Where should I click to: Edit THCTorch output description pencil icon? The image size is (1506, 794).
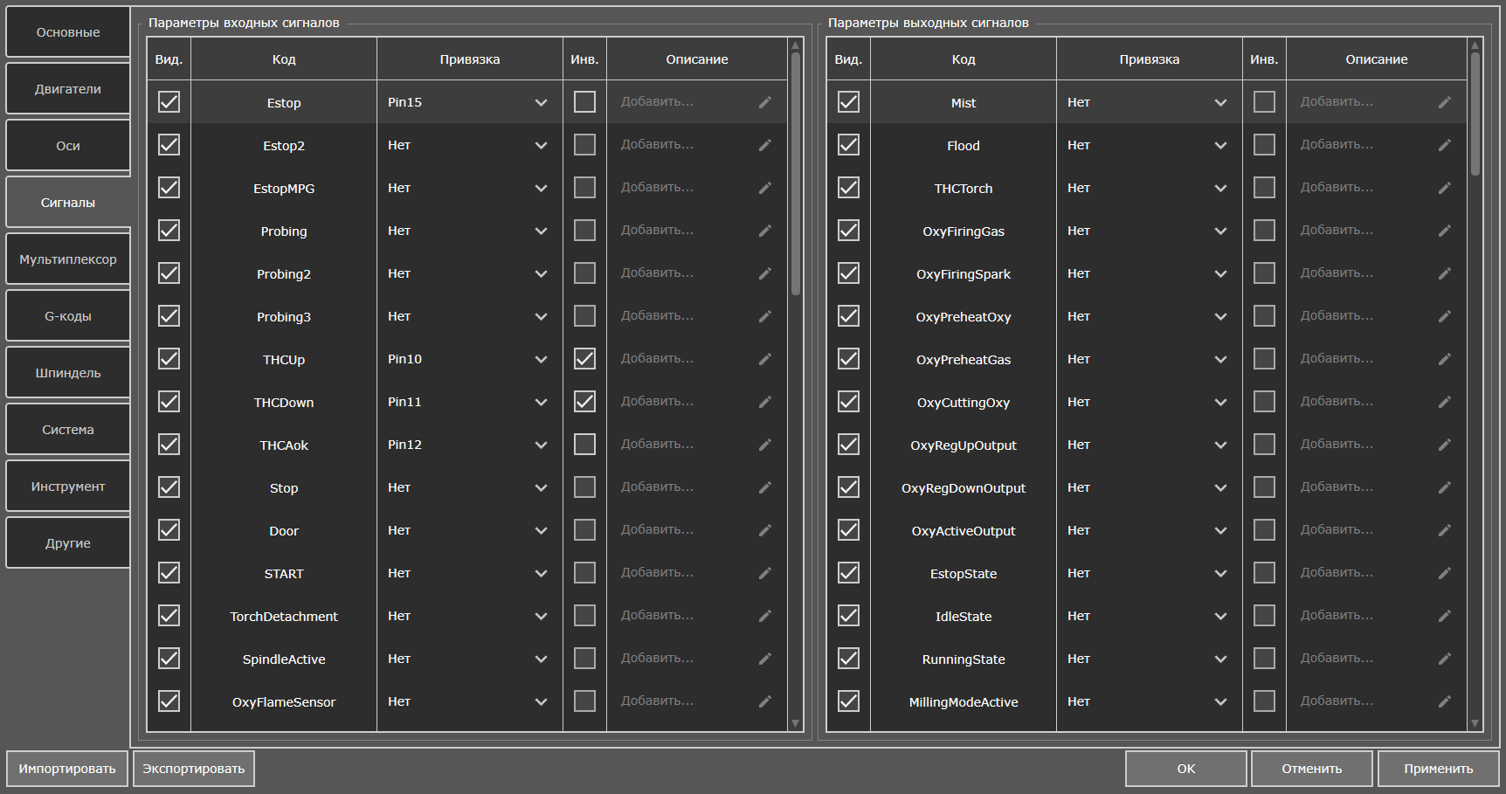coord(1444,188)
